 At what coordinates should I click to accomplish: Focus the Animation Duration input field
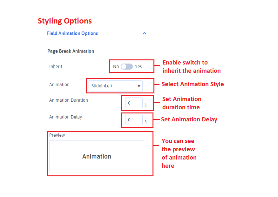[133, 103]
